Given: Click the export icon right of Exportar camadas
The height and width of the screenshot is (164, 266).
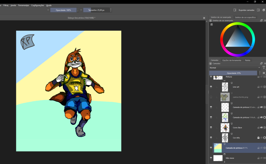Looking at the screenshot, I should (258, 10).
